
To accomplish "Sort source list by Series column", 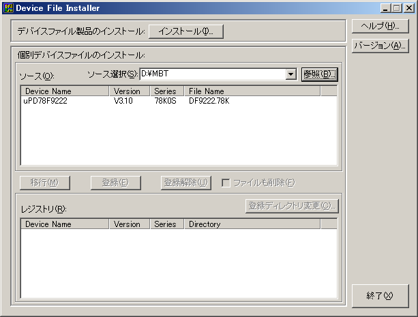I will (167, 91).
